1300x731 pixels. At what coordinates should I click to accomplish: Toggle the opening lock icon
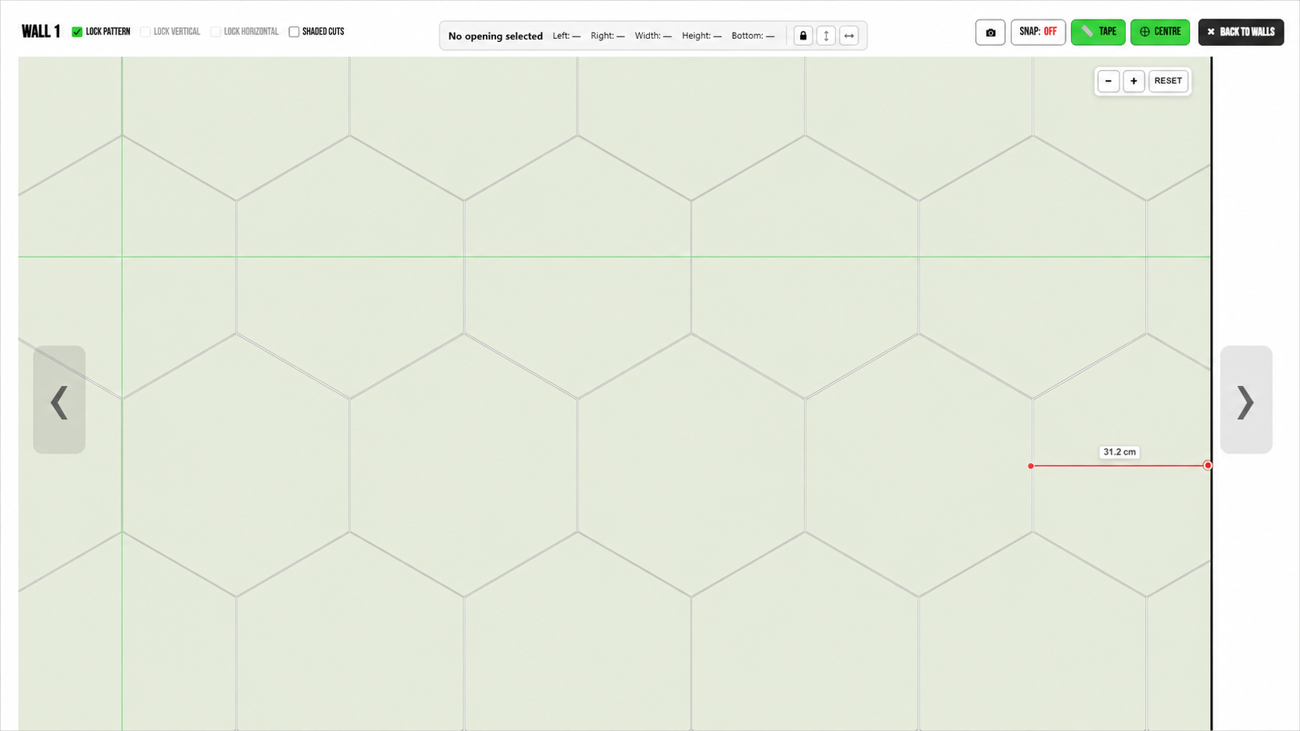[803, 36]
